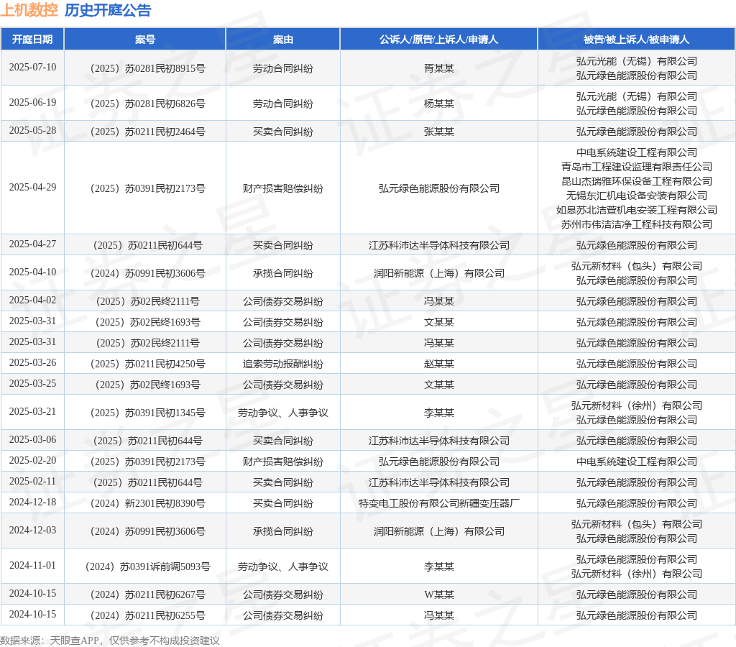Click plaintiff W某某 in the 2024-10-15 row

[439, 595]
